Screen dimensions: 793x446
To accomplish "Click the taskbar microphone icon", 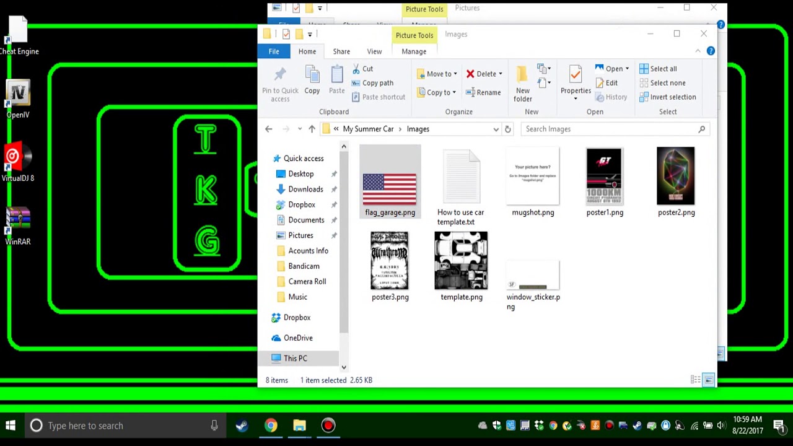I will [x=214, y=426].
